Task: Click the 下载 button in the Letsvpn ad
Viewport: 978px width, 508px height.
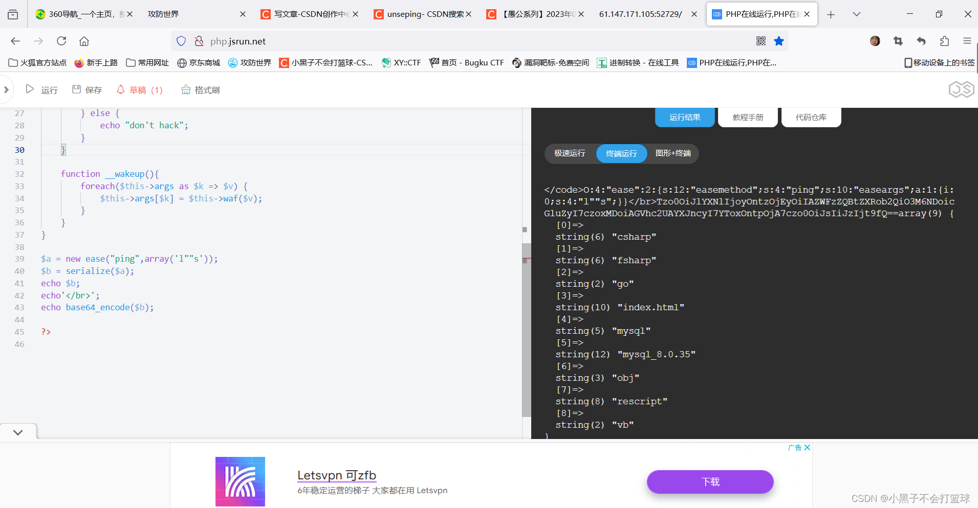Action: 710,481
